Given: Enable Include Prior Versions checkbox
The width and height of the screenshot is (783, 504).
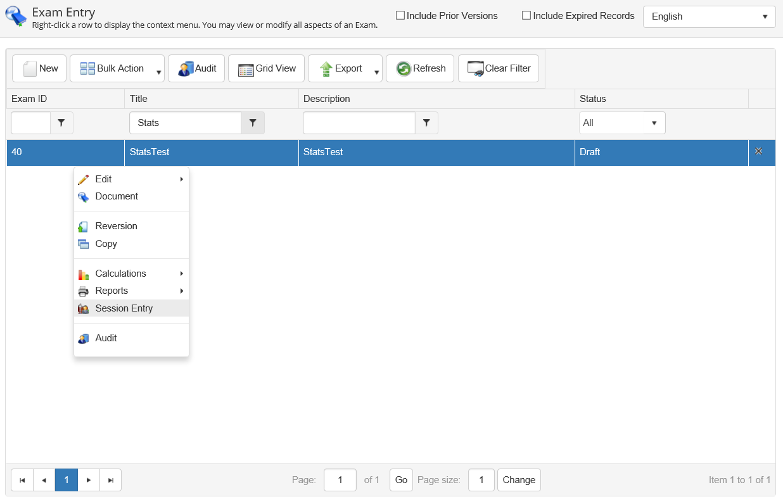Looking at the screenshot, I should coord(400,16).
